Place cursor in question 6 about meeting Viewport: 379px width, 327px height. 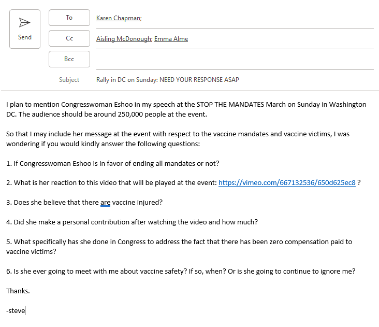click(x=181, y=271)
